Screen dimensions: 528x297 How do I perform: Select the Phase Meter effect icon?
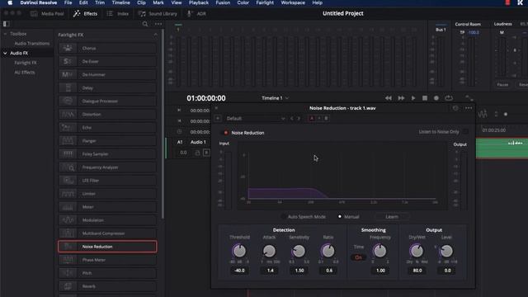[68, 260]
